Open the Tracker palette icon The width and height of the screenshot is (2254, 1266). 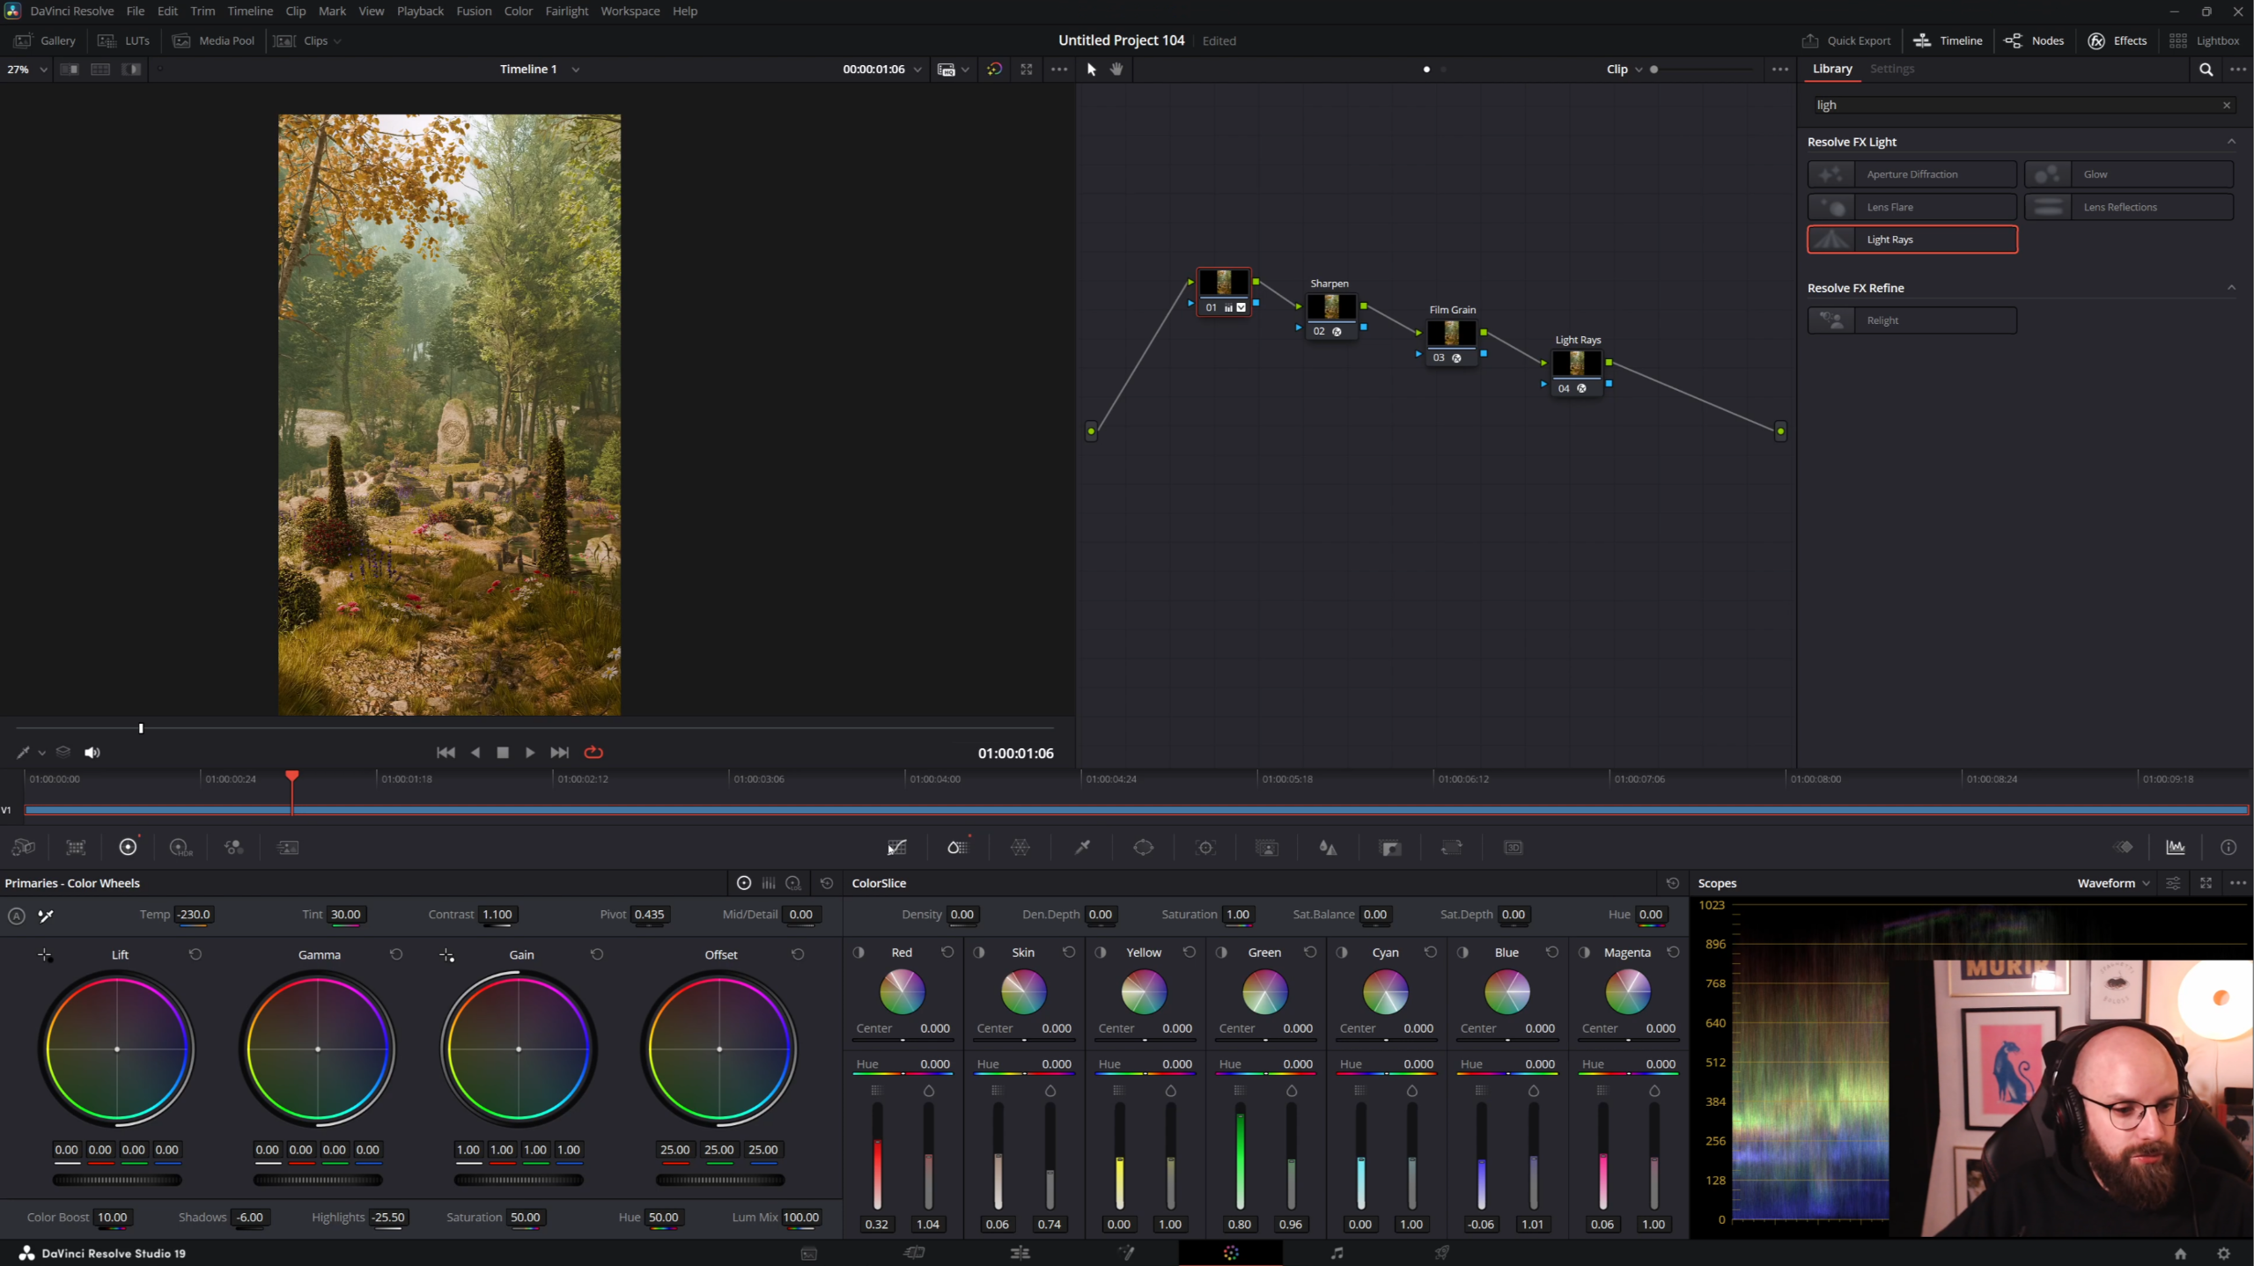(x=1205, y=847)
